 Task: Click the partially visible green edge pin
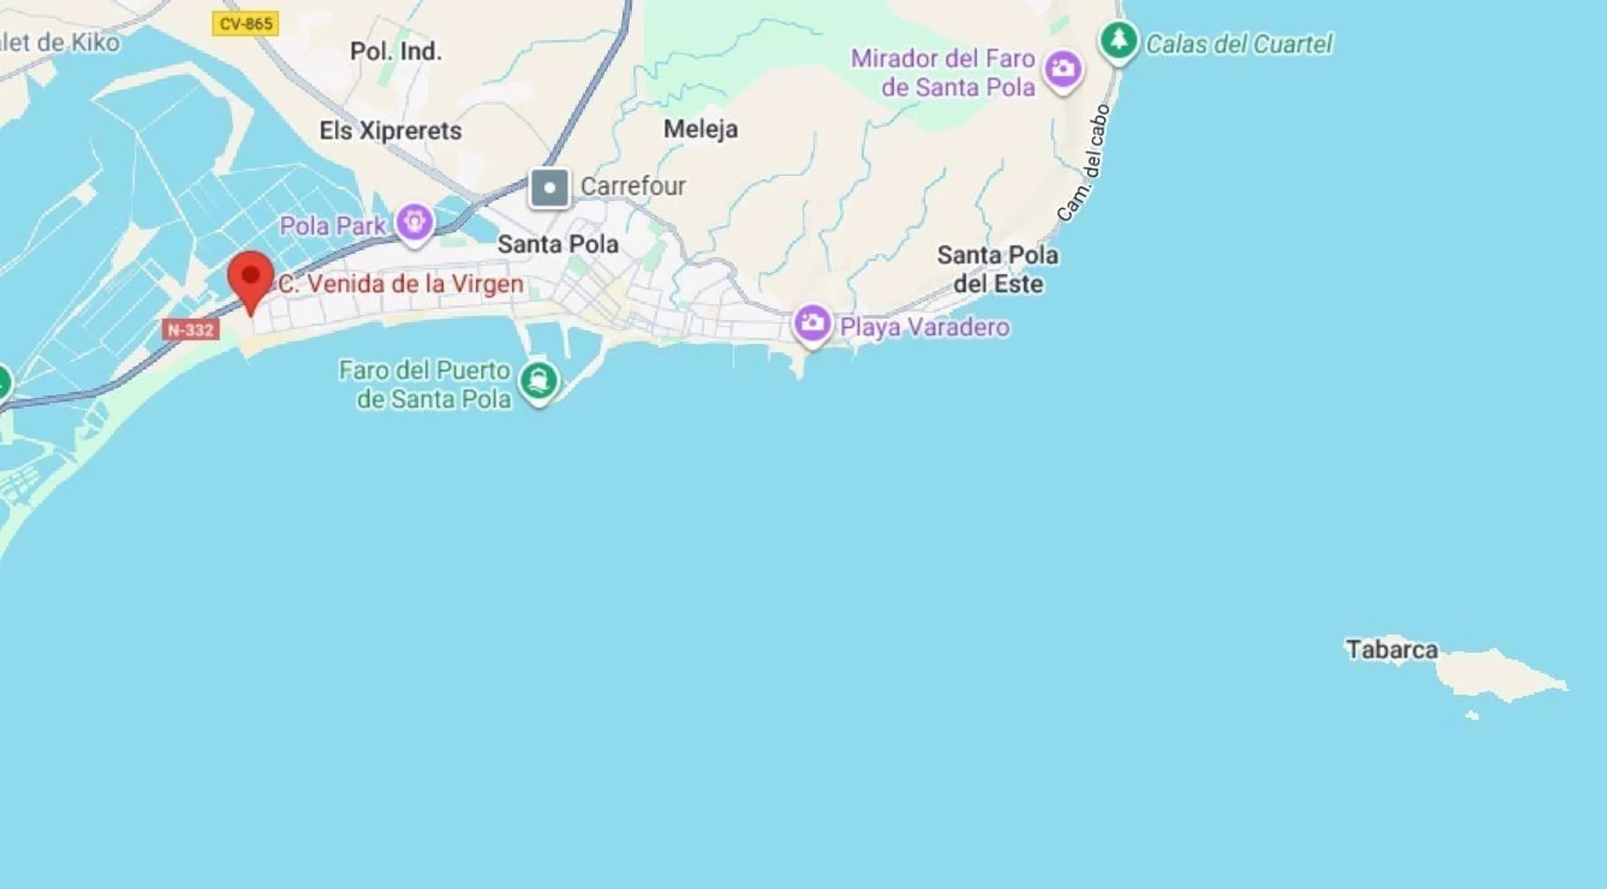(x=4, y=382)
